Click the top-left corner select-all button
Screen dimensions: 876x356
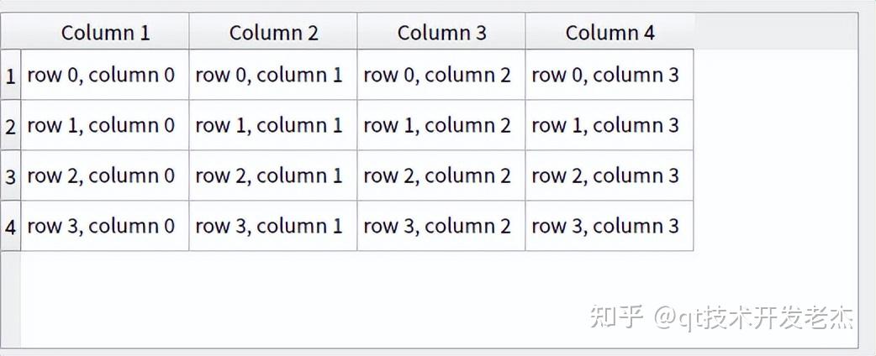[11, 32]
